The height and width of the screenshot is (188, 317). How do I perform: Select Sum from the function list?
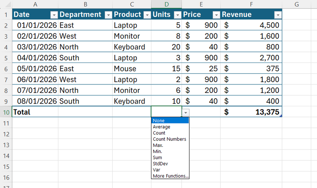(158, 158)
